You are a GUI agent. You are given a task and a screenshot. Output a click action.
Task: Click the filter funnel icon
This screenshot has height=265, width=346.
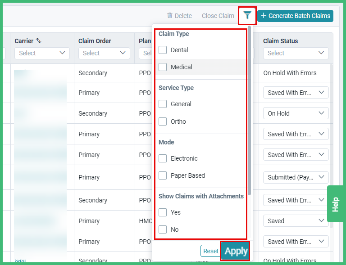[247, 16]
